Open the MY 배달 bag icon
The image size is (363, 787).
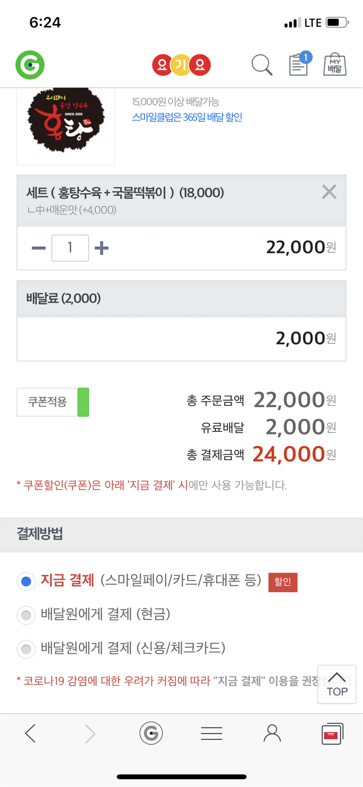click(335, 65)
